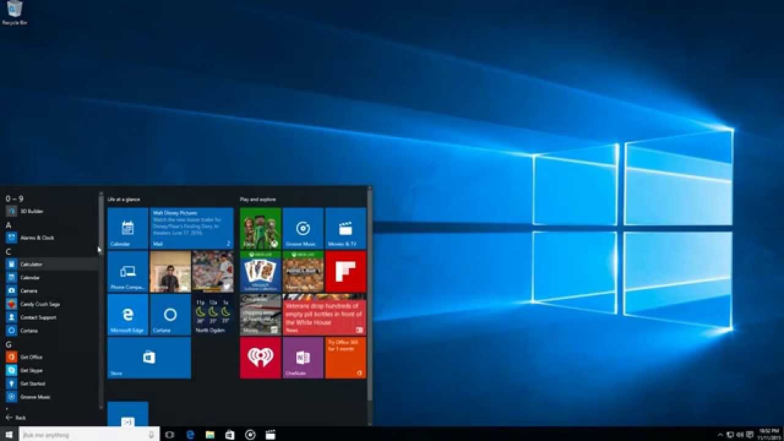Click the "C" letter header in the app list

coord(9,251)
